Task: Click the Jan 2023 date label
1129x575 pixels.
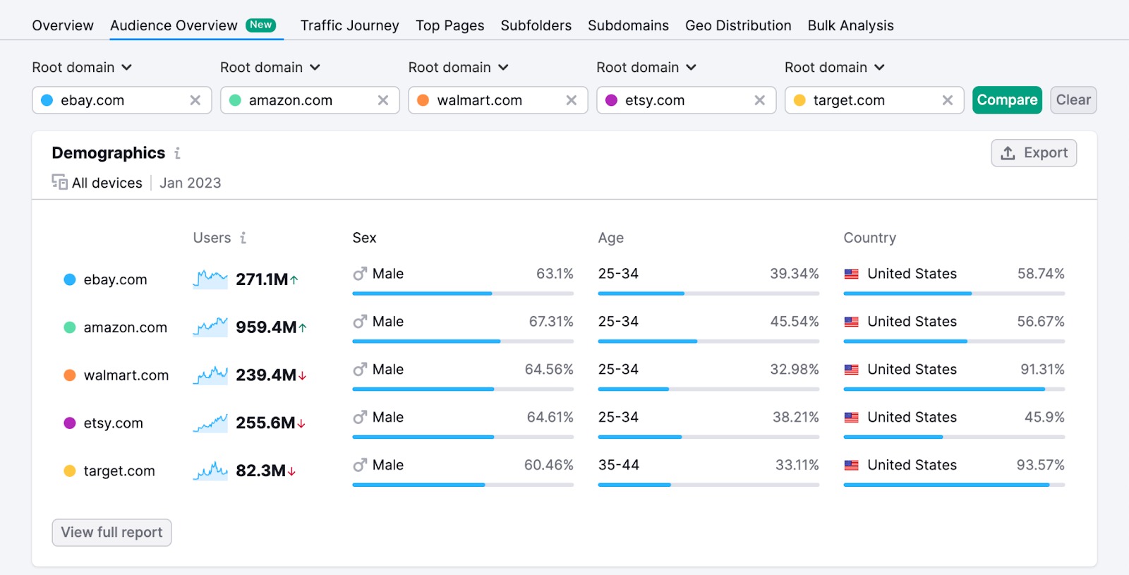Action: [x=191, y=183]
